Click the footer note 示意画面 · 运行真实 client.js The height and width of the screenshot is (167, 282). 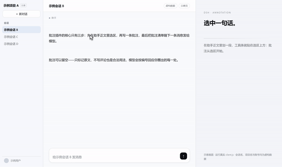pyautogui.click(x=238, y=157)
